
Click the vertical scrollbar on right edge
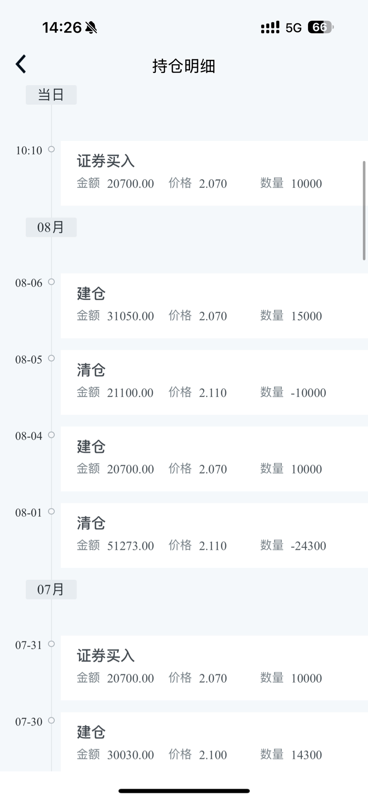point(364,210)
